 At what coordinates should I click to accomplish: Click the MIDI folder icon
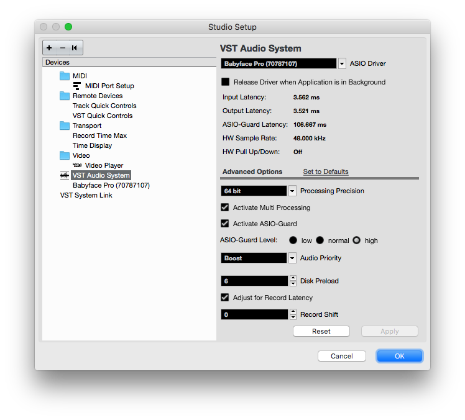click(x=65, y=76)
